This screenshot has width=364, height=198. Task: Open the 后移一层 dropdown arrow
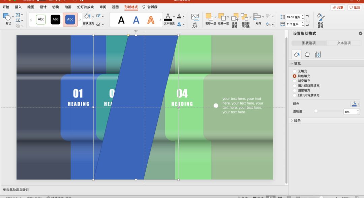228,17
